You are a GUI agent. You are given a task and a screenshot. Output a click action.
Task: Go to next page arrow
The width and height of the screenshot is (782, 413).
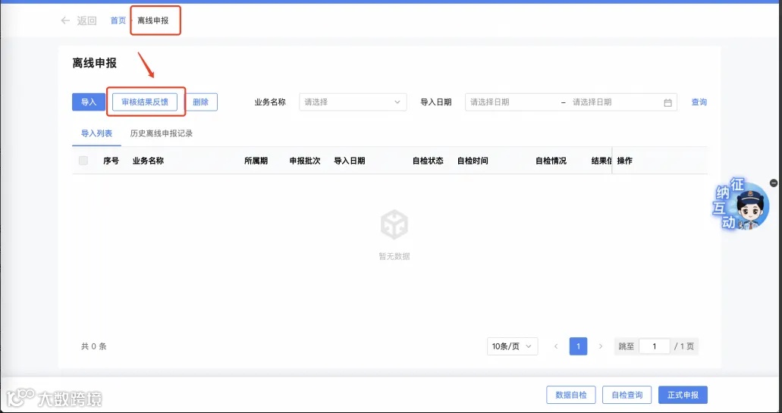point(601,346)
